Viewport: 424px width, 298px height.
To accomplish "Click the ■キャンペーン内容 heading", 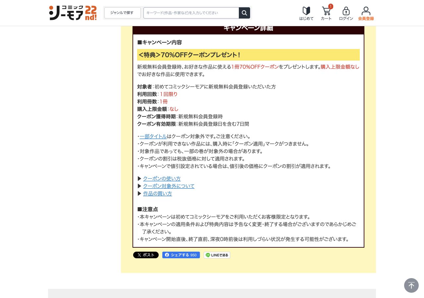I will (x=160, y=42).
